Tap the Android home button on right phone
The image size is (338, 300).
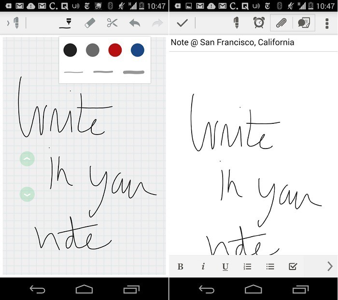[253, 289]
